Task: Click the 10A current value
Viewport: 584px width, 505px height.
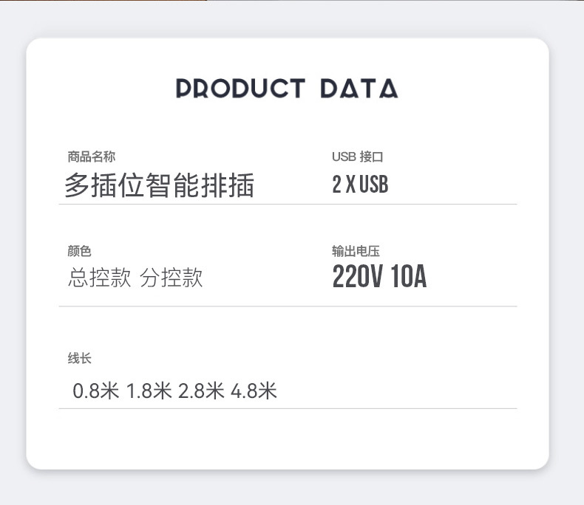Action: (409, 278)
